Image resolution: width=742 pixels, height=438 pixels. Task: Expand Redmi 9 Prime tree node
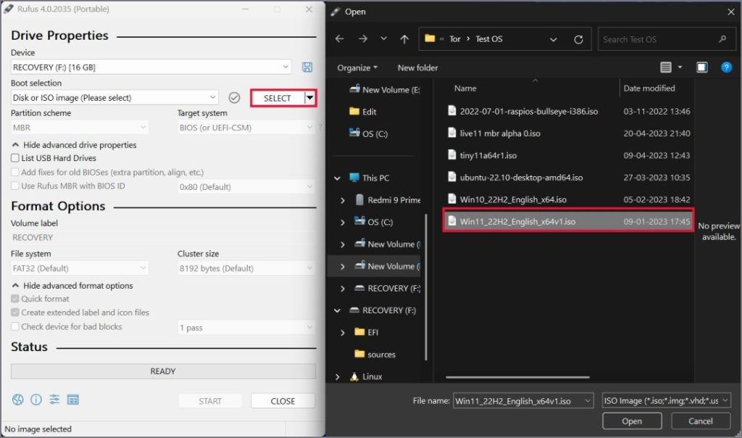coord(343,200)
